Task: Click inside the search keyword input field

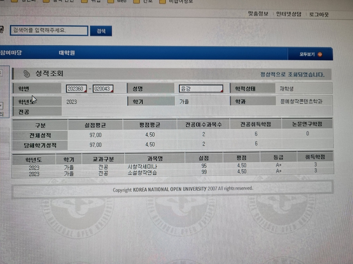Action: pyautogui.click(x=49, y=31)
